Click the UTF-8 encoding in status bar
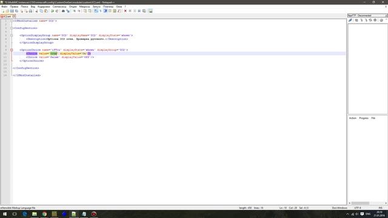 [358, 208]
